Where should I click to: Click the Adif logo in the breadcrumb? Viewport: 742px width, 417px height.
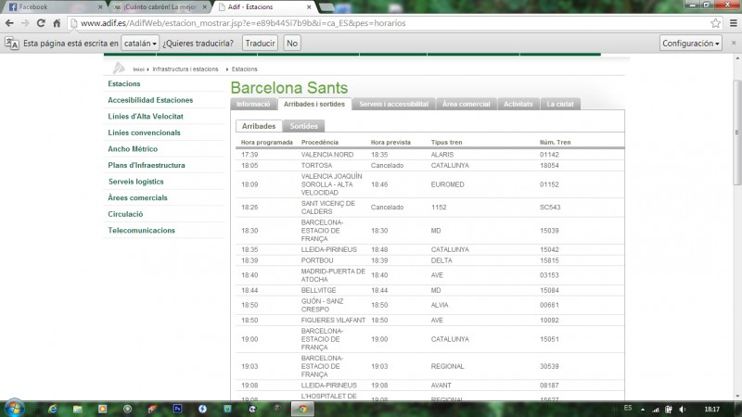point(119,68)
